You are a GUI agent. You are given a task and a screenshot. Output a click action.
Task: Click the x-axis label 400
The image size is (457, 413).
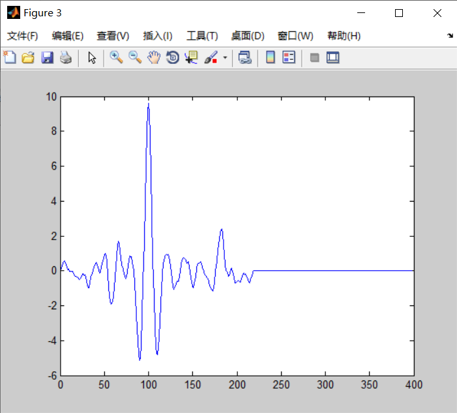(414, 385)
